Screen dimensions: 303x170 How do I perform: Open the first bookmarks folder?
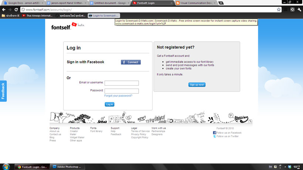11,15
